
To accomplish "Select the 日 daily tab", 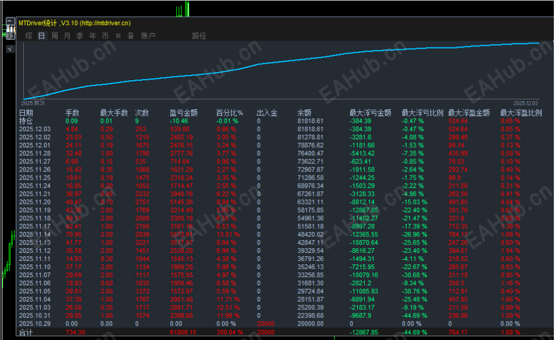I will (41, 35).
